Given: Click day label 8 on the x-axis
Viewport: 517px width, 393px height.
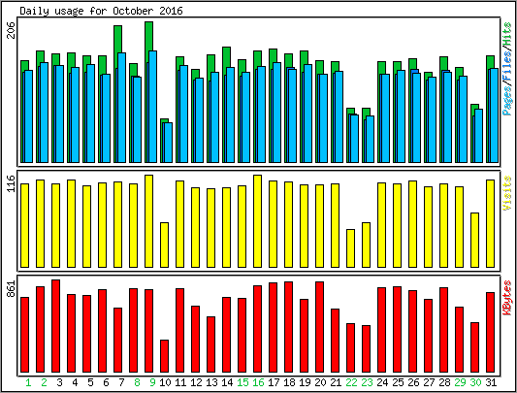Looking at the screenshot, I should tap(137, 382).
